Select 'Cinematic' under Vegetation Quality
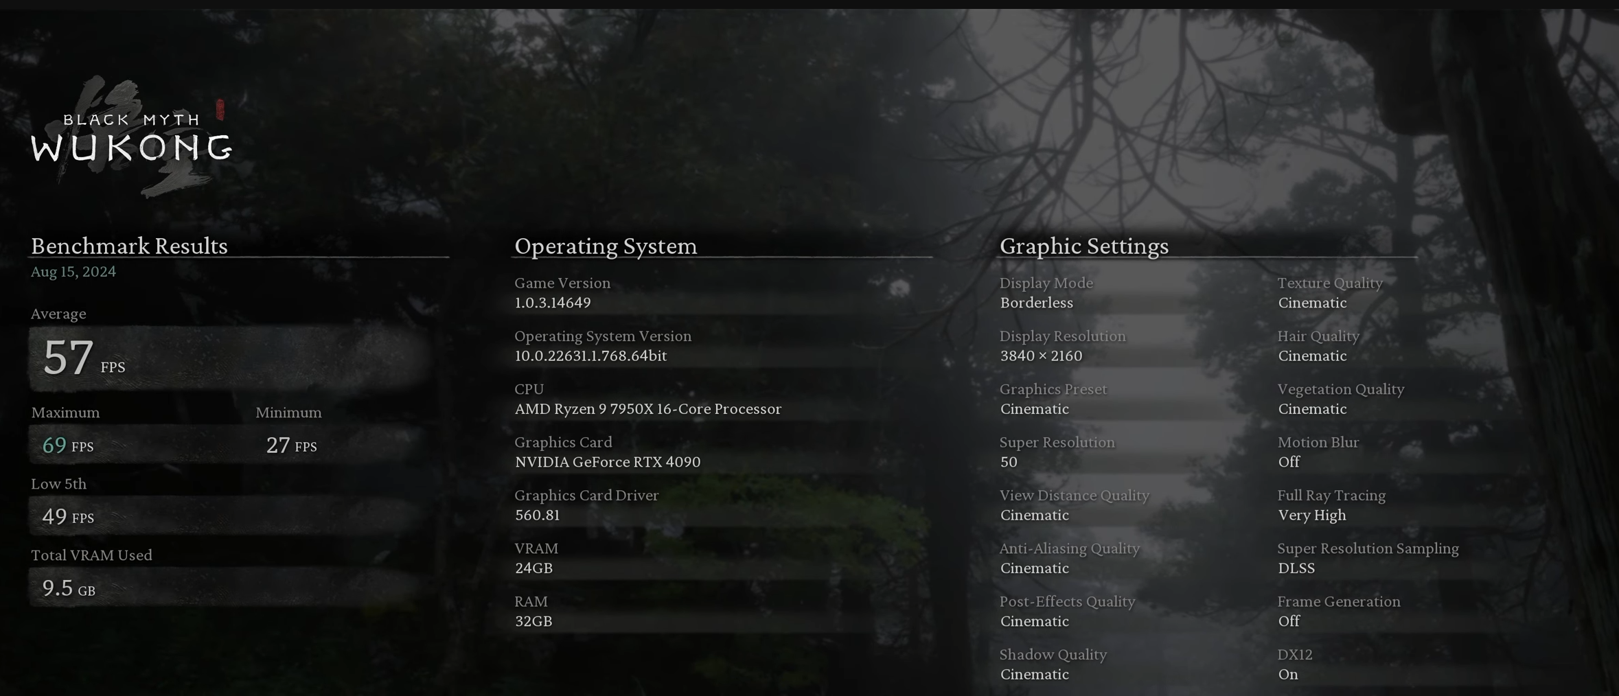Viewport: 1619px width, 696px height. tap(1312, 409)
